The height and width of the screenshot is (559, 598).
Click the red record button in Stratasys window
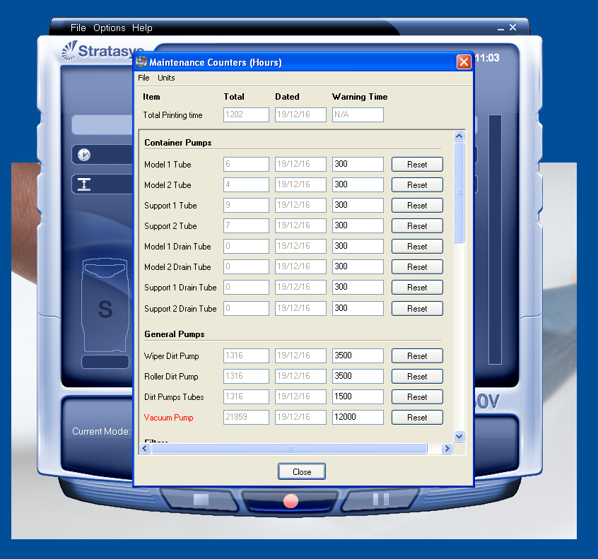click(x=291, y=500)
